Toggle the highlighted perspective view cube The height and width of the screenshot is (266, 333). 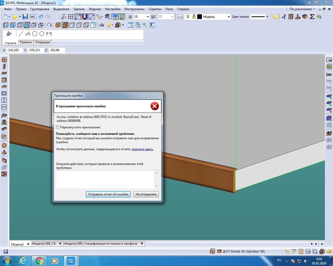point(27,25)
